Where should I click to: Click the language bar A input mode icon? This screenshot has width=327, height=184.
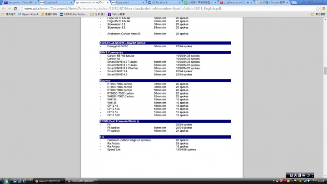(x=295, y=175)
